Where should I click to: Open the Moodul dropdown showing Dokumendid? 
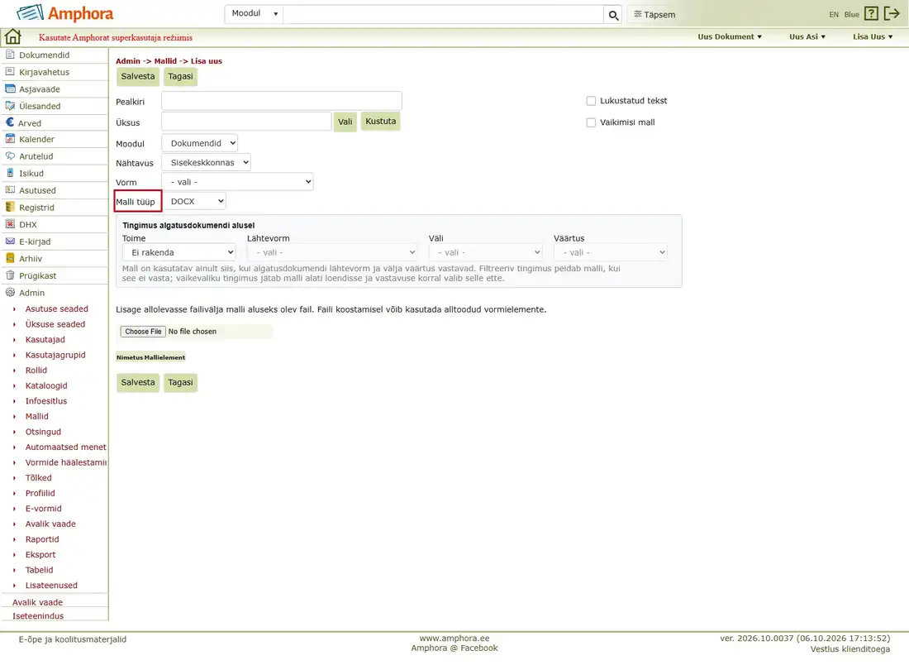(199, 143)
